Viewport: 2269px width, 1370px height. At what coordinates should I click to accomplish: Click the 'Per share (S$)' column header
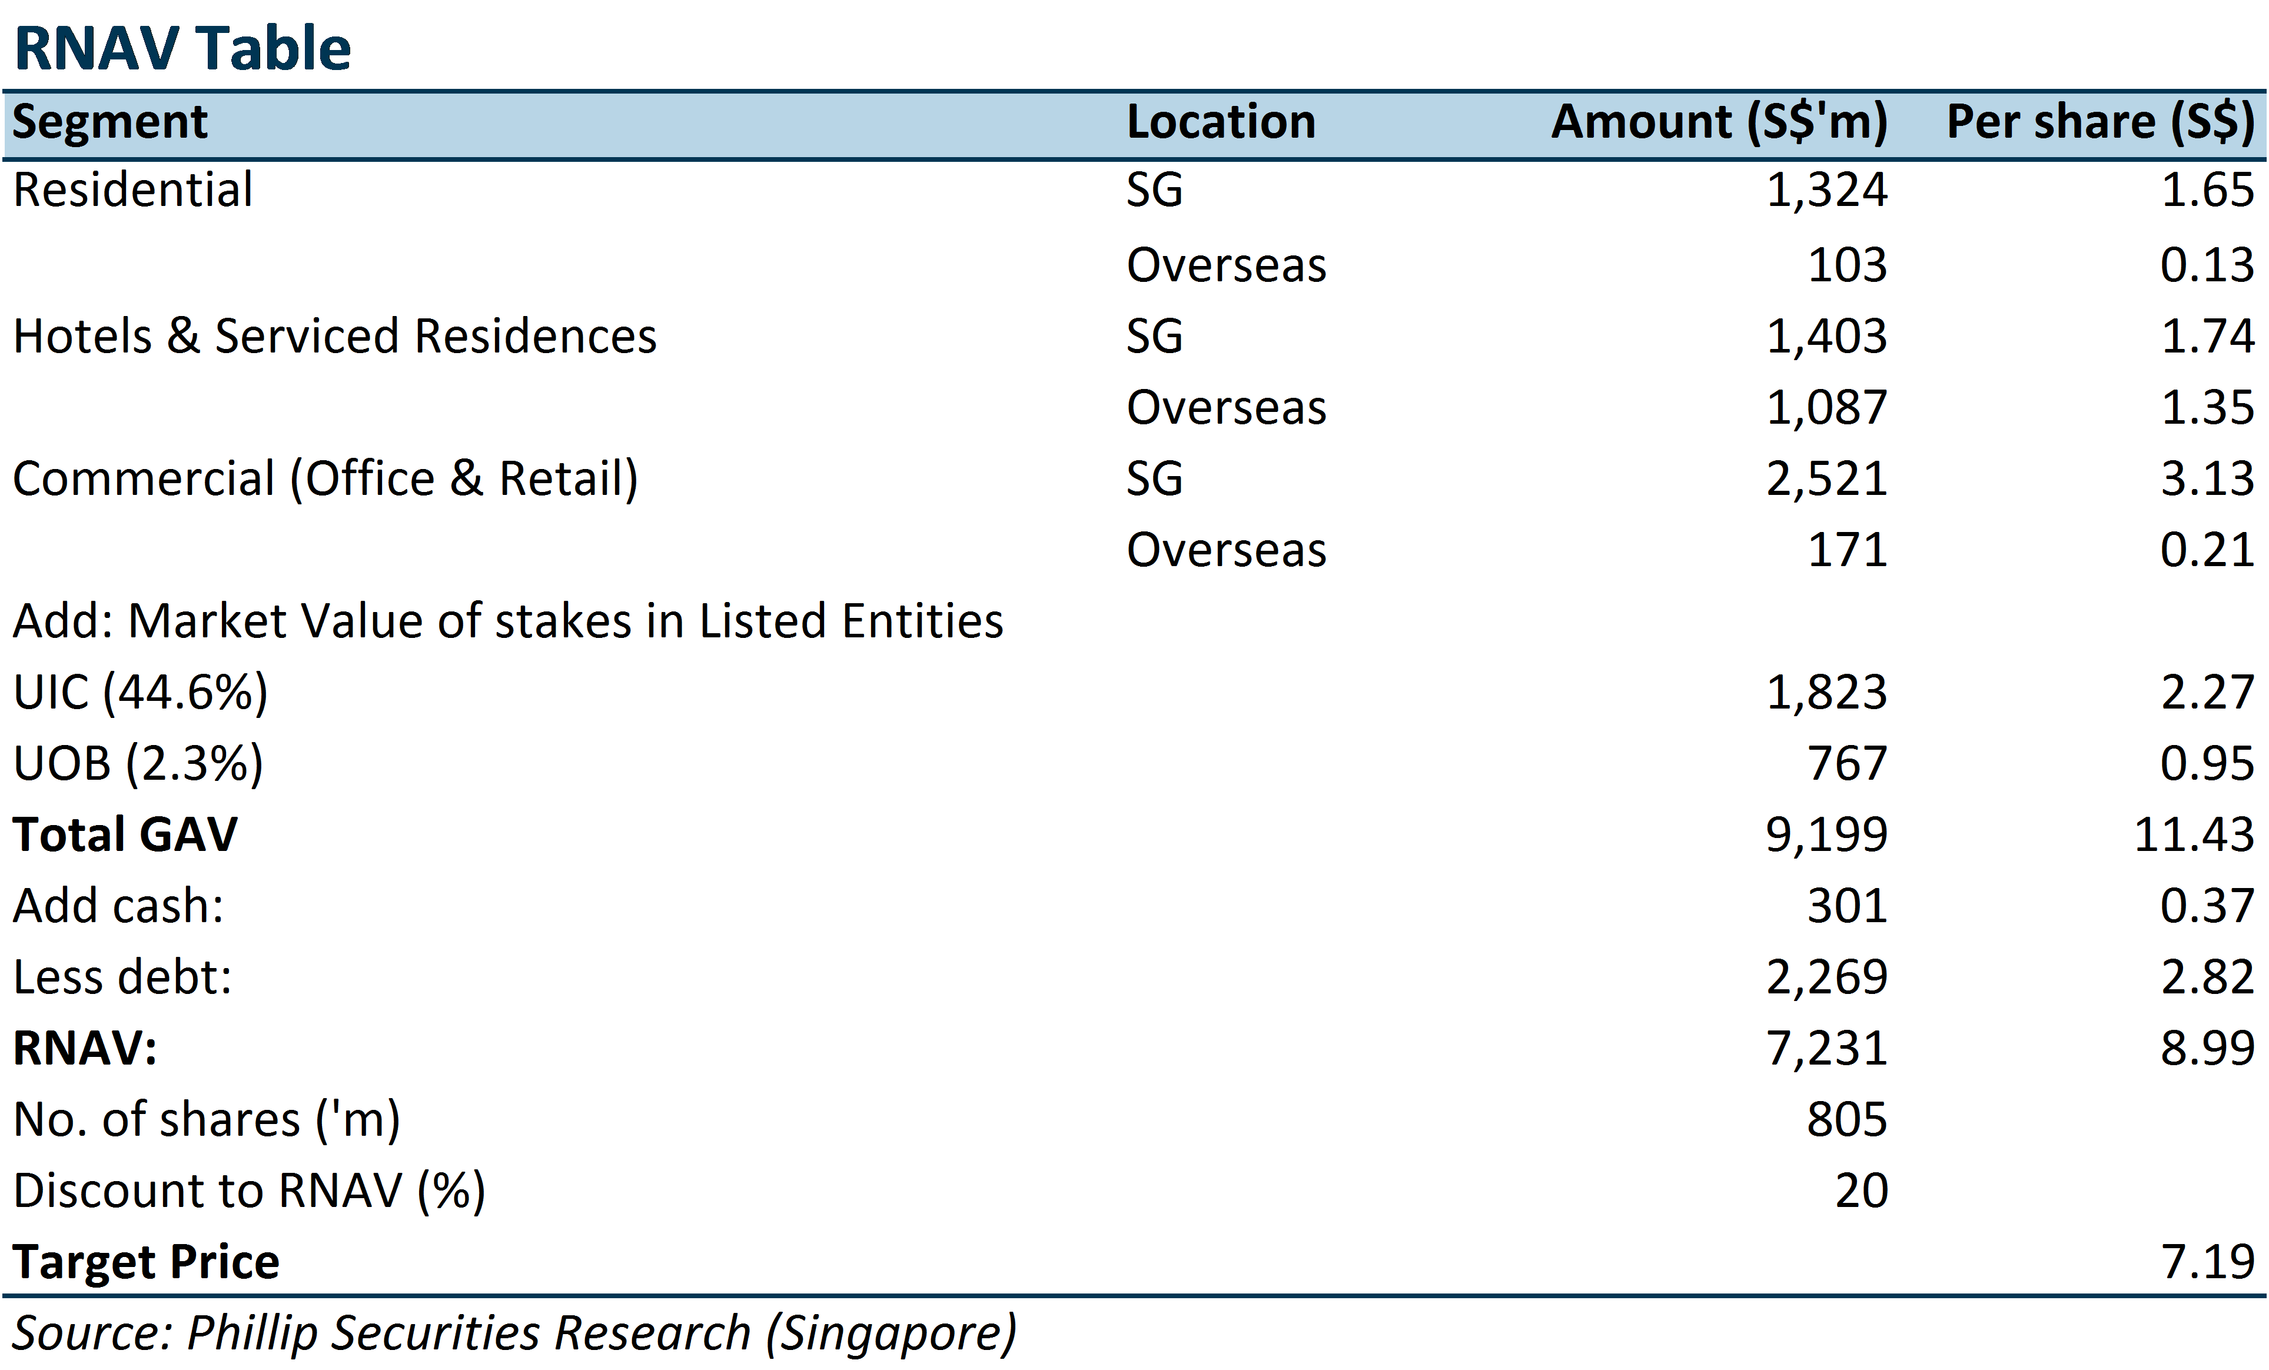pyautogui.click(x=2101, y=122)
